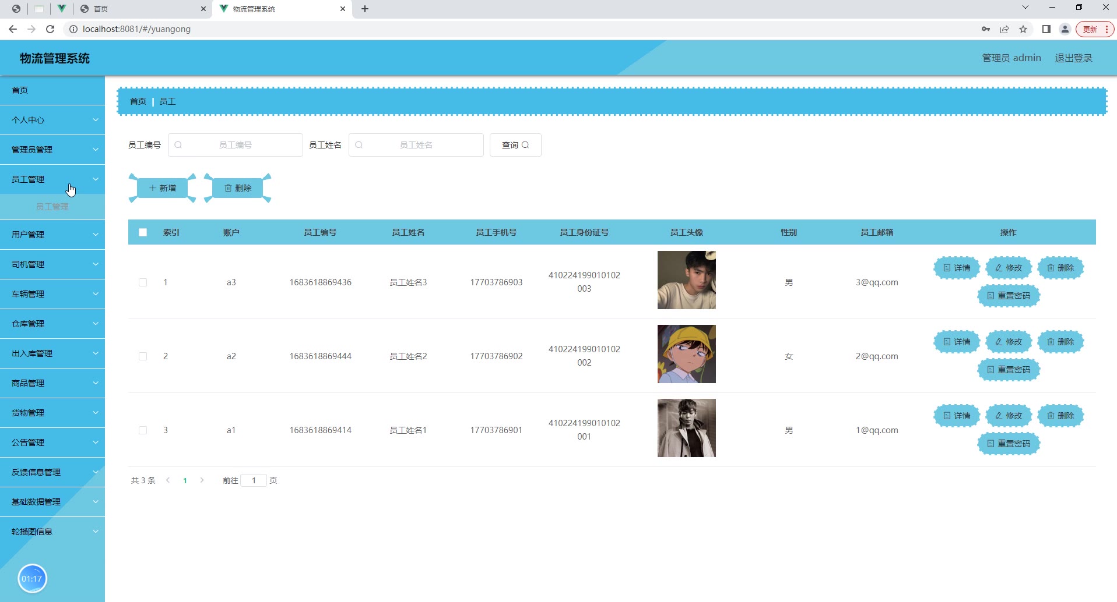Switch to the 物流管理系统 browser tab
1117x602 pixels.
tap(283, 9)
